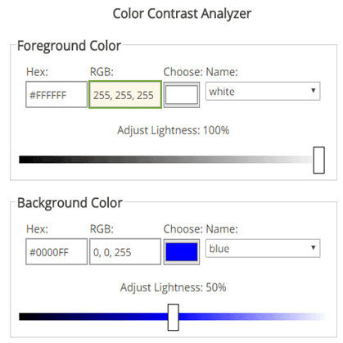Viewport: 343px width, 343px height.
Task: Click the Foreground Color section heading
Action: [x=69, y=46]
